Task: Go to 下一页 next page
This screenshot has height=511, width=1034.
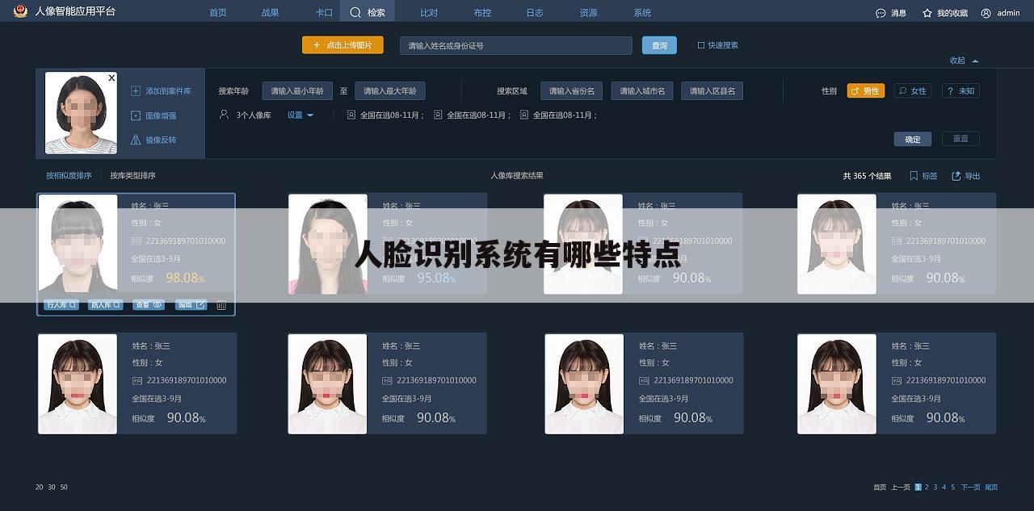Action: [970, 487]
